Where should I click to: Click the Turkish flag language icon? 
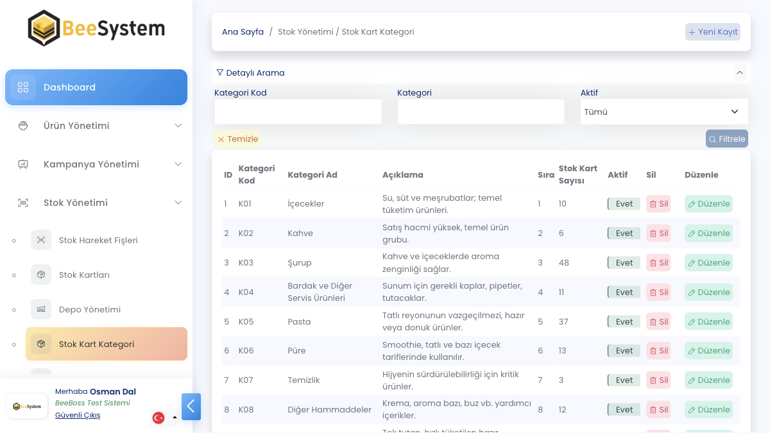158,418
